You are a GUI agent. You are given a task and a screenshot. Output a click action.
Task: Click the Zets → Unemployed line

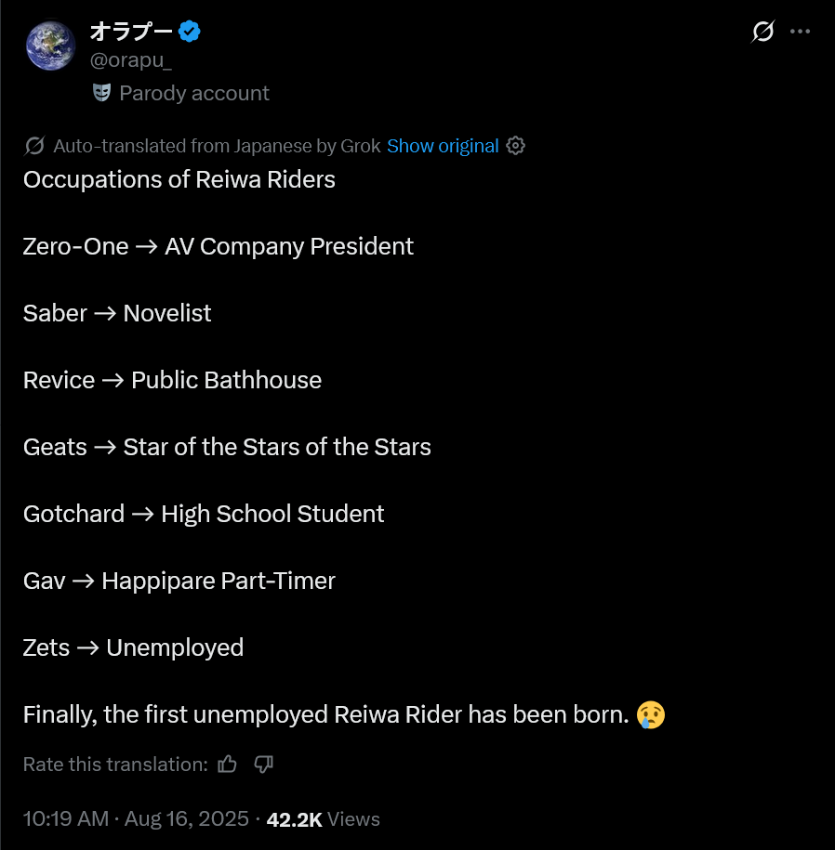click(133, 647)
